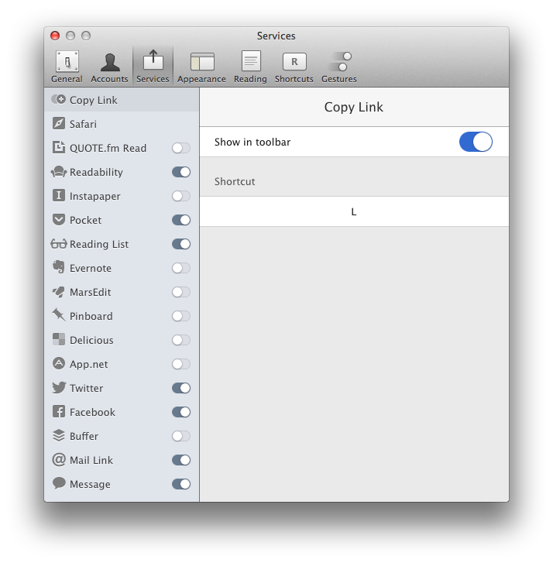Click the Pocket icon
This screenshot has height=563, width=553.
59,220
